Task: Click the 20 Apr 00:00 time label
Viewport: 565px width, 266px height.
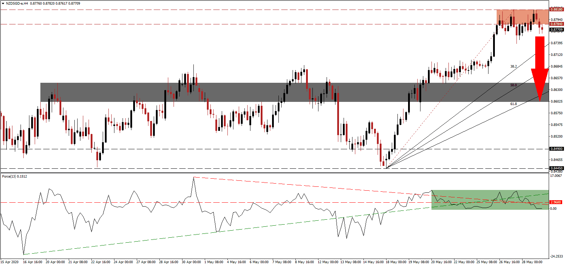Action: tap(55, 262)
